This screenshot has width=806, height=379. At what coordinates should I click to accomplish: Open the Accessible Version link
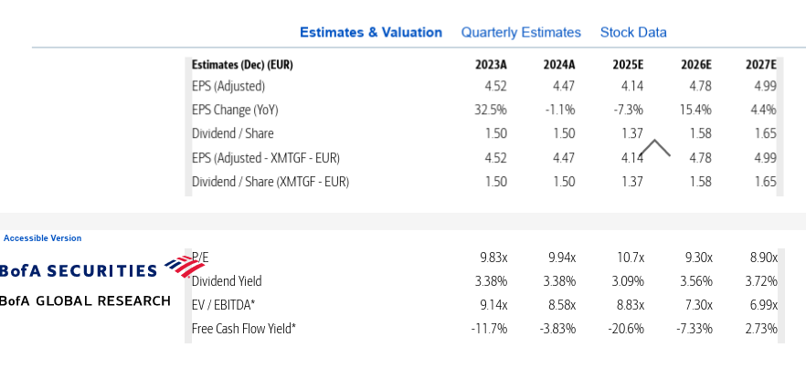pyautogui.click(x=42, y=238)
